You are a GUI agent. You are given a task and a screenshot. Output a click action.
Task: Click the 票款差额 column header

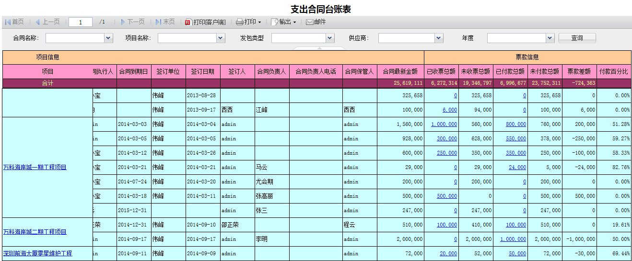click(x=579, y=72)
